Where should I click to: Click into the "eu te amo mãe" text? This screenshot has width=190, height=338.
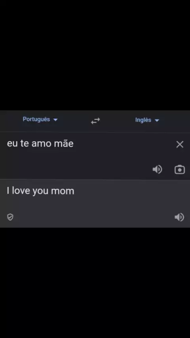pos(40,144)
